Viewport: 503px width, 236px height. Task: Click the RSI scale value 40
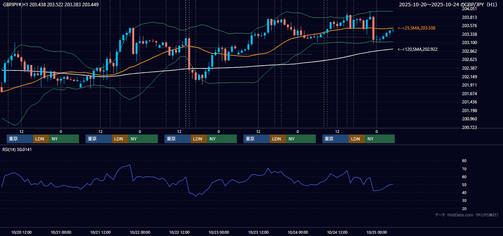[x=464, y=192]
